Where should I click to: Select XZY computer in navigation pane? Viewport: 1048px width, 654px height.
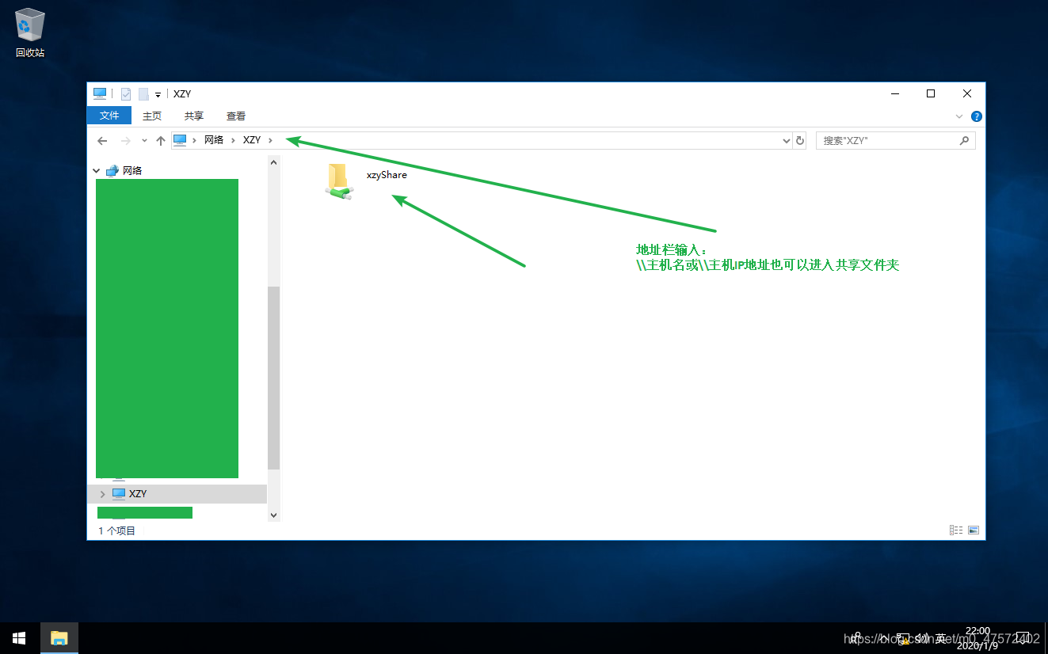pos(138,493)
